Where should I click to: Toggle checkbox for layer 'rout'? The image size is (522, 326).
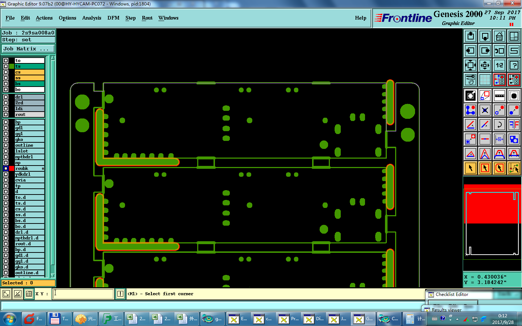6,114
